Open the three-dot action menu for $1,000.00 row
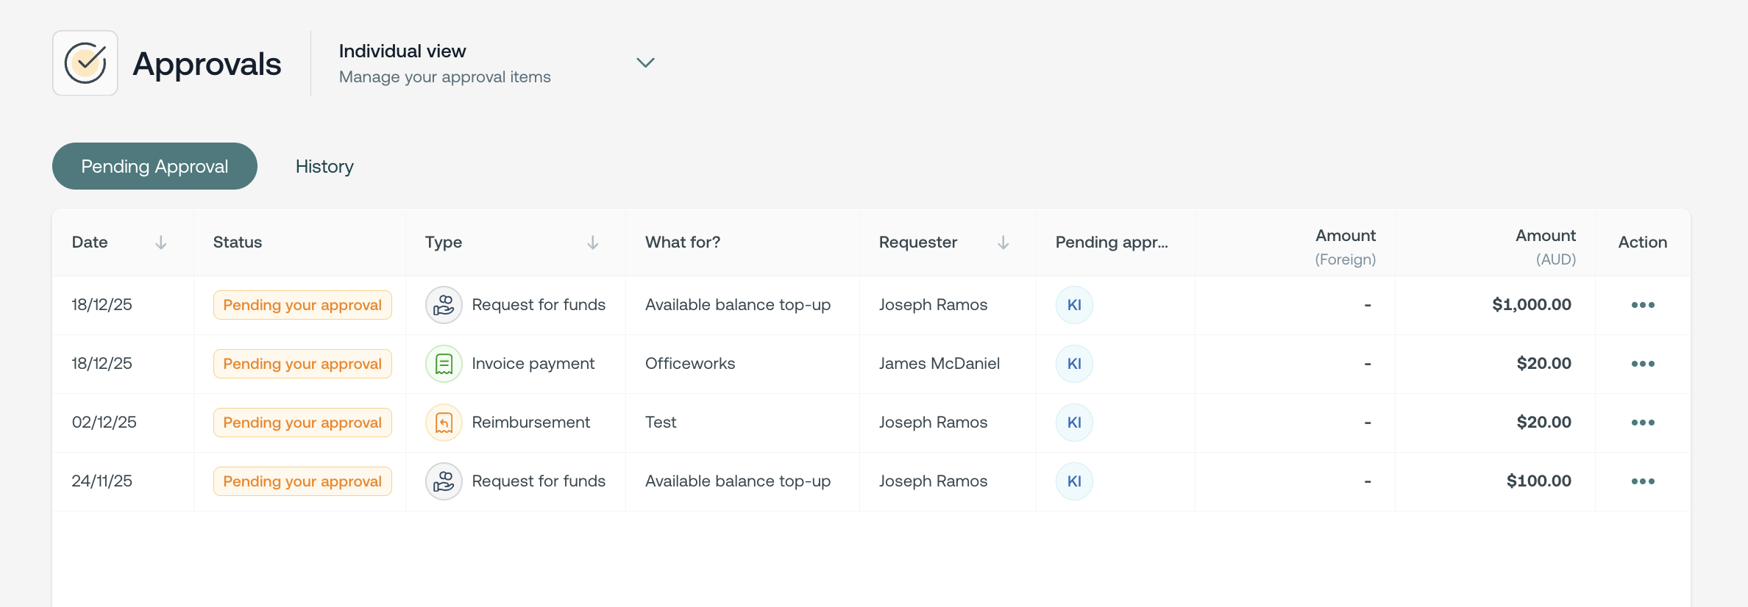This screenshot has height=607, width=1748. click(1642, 305)
